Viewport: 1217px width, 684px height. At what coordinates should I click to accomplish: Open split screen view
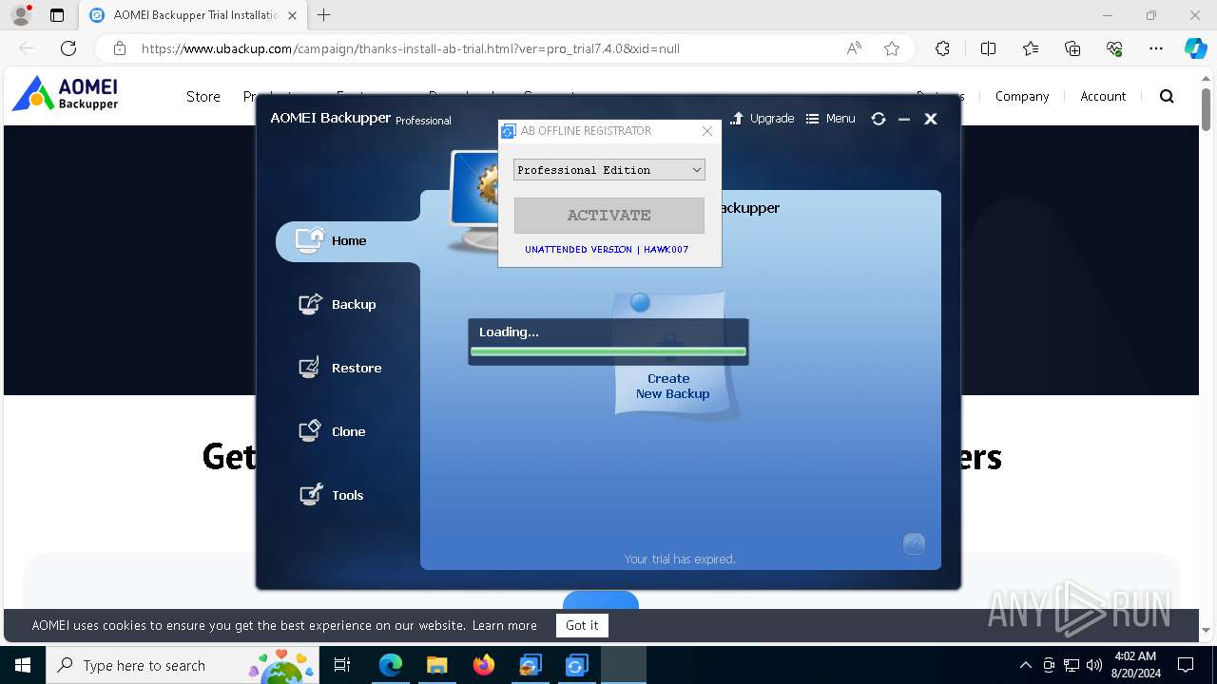pyautogui.click(x=988, y=48)
